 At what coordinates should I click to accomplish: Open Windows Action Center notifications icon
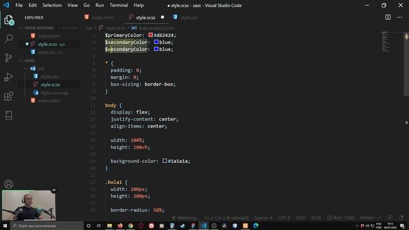(402, 226)
